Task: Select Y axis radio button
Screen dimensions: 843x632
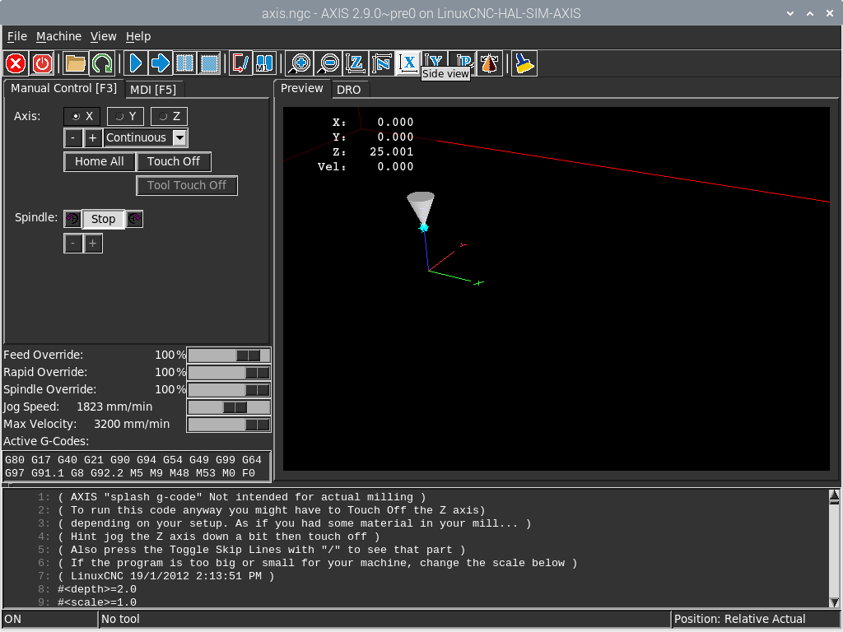Action: point(125,116)
